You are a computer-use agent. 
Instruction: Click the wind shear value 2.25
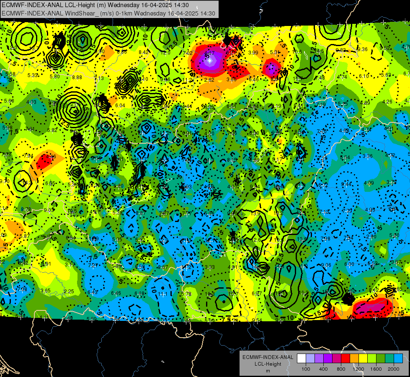(69, 292)
